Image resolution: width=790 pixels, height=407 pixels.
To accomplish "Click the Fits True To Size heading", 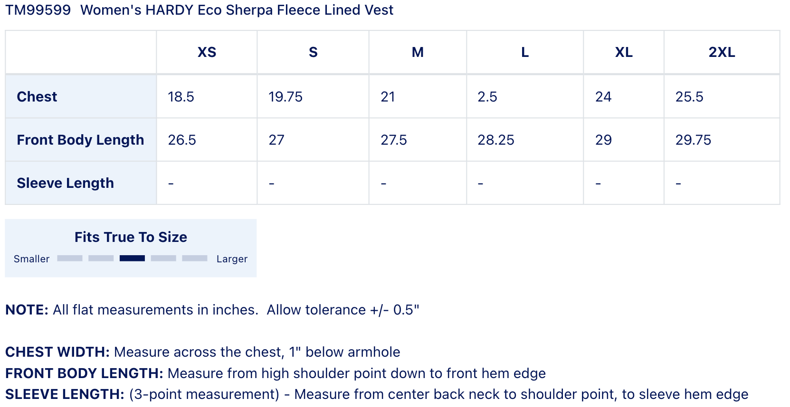I will (131, 237).
